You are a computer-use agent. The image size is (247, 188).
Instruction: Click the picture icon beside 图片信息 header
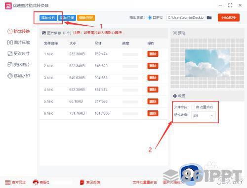44,33
